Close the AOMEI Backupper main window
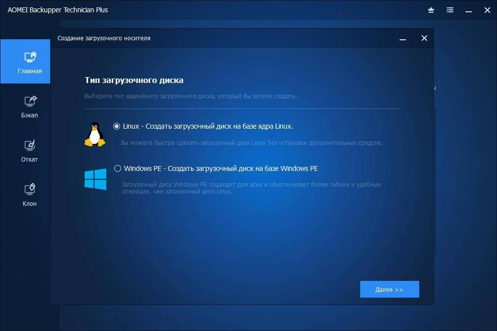The width and height of the screenshot is (497, 331). pyautogui.click(x=488, y=10)
